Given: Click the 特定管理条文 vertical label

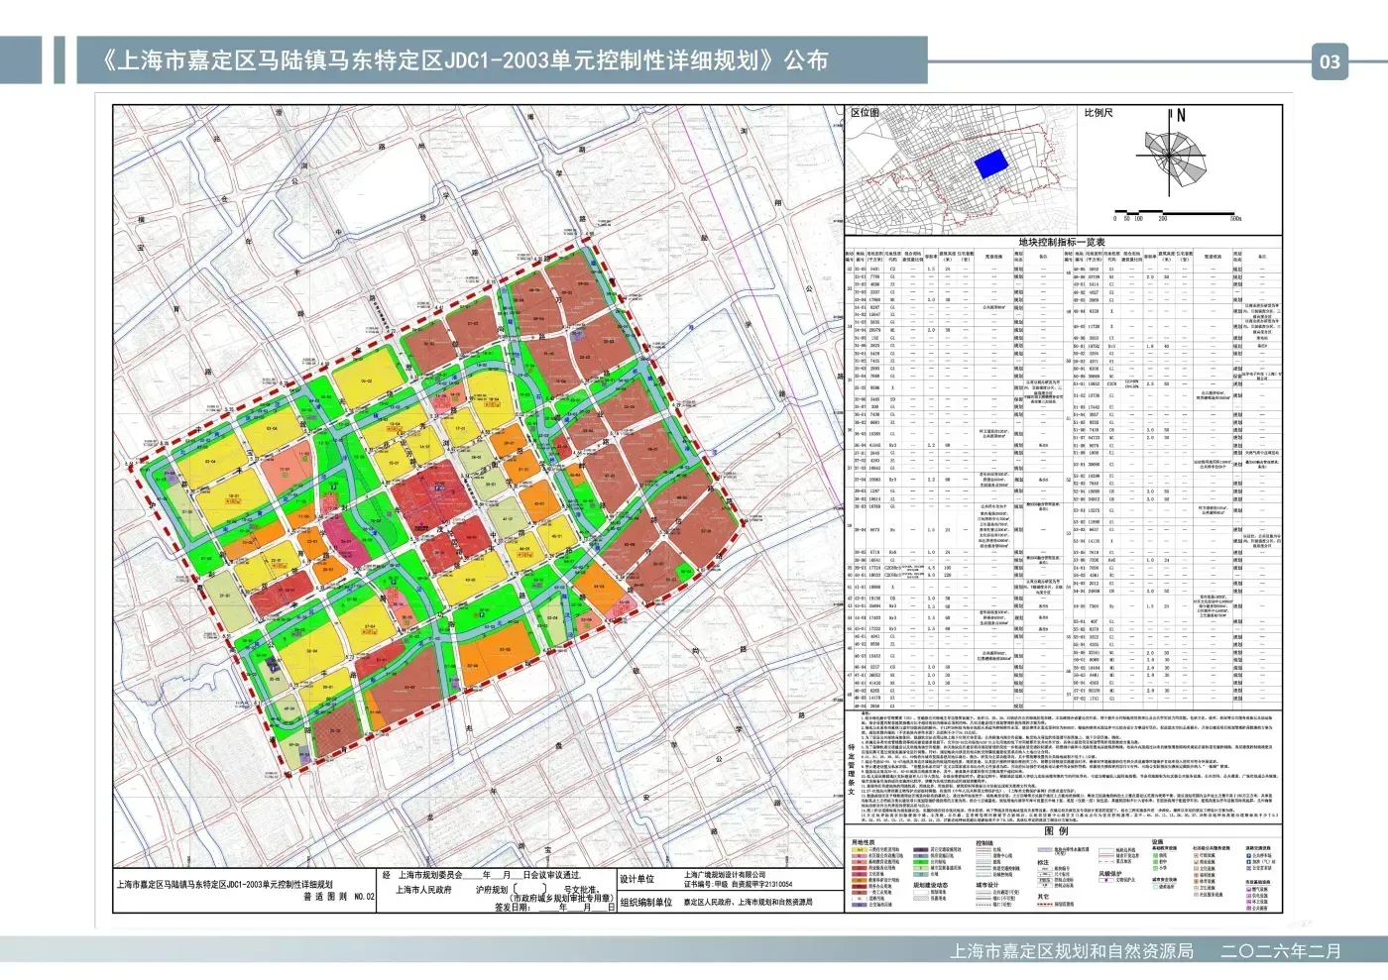Looking at the screenshot, I should pyautogui.click(x=851, y=769).
